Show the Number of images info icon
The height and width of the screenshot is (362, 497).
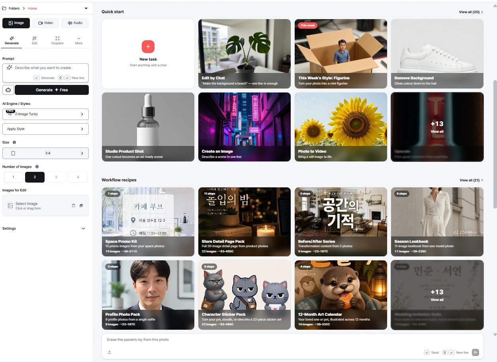point(37,167)
